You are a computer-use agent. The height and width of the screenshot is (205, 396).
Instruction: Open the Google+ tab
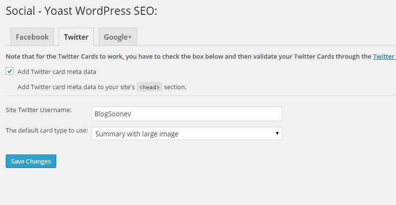(x=118, y=37)
